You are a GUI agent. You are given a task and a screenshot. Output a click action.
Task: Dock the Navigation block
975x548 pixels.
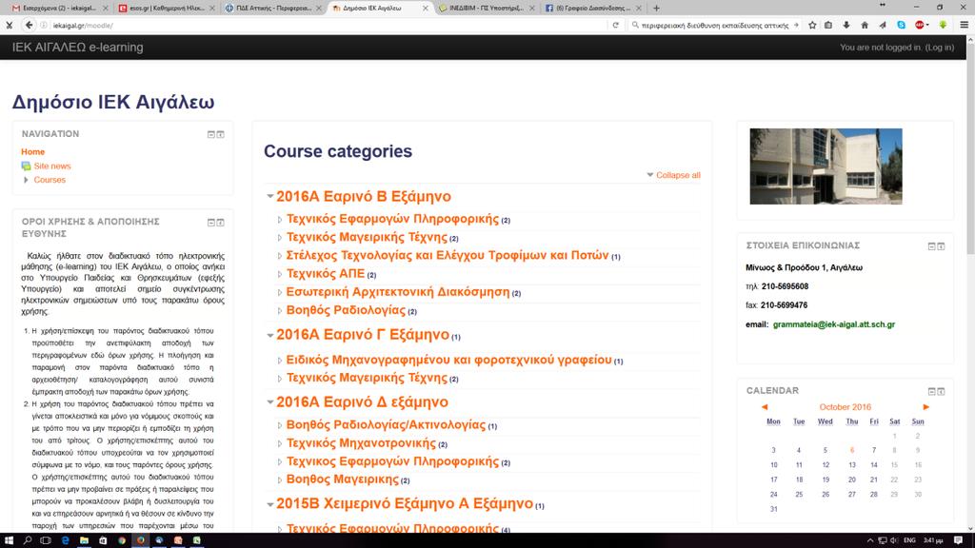[x=220, y=134]
